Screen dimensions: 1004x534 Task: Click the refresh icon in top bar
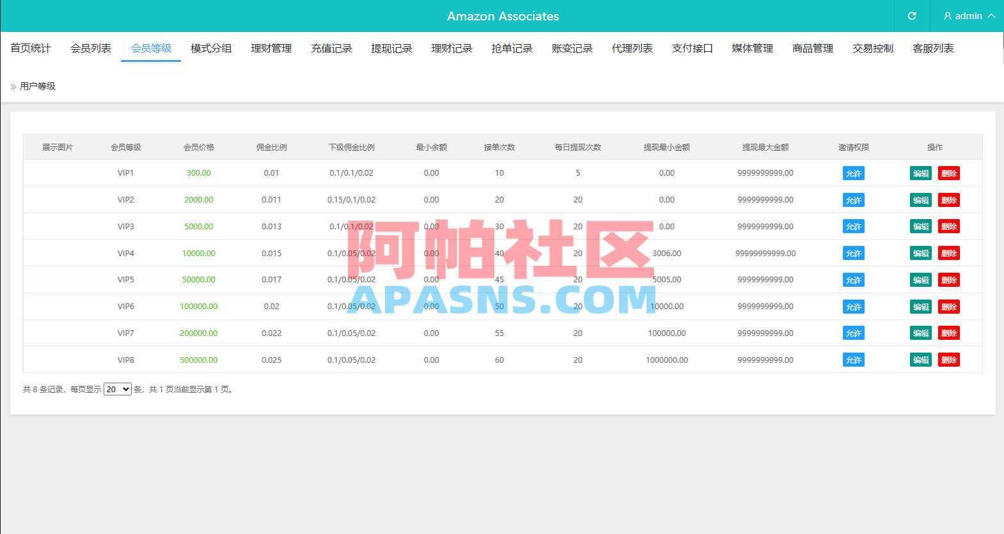912,16
